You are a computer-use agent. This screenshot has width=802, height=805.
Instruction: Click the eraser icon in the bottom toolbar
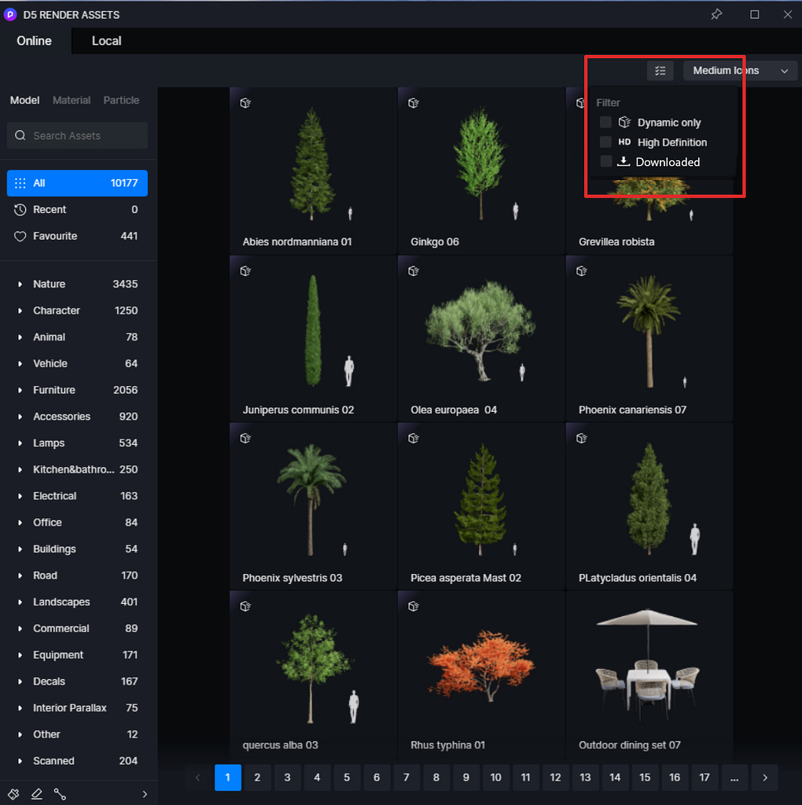(x=36, y=794)
